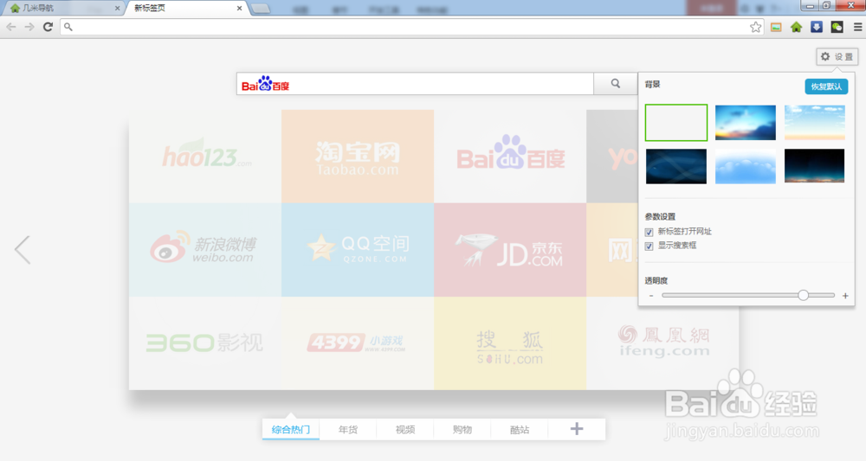
Task: Click the 恢复默认 button
Action: 825,86
